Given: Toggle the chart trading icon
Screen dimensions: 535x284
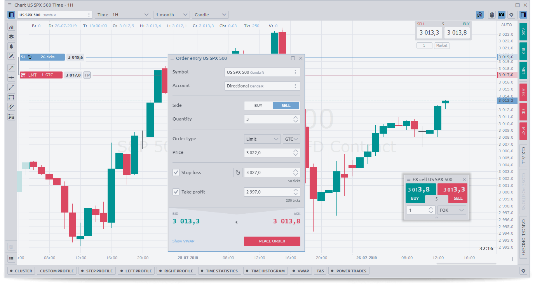Looking at the screenshot, I should point(502,15).
